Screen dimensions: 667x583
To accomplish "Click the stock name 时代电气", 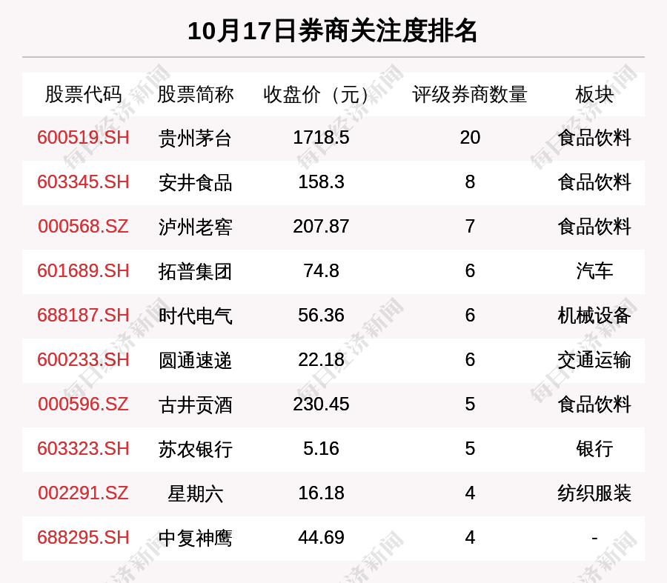I will coord(195,316).
